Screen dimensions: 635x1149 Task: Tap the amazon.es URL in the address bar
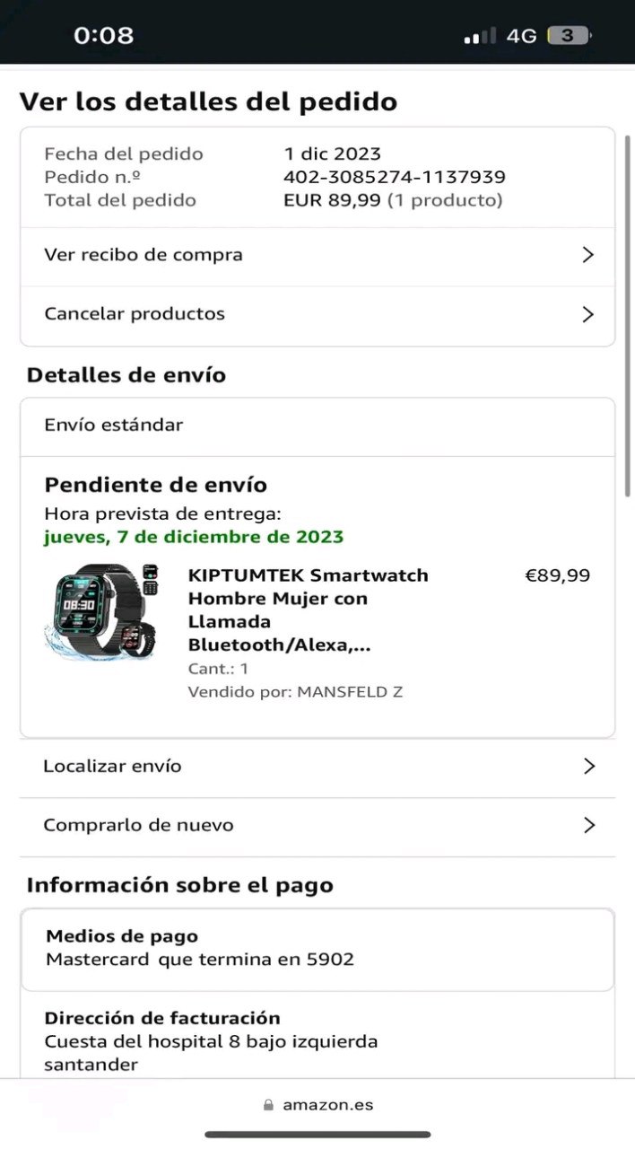pyautogui.click(x=328, y=1106)
